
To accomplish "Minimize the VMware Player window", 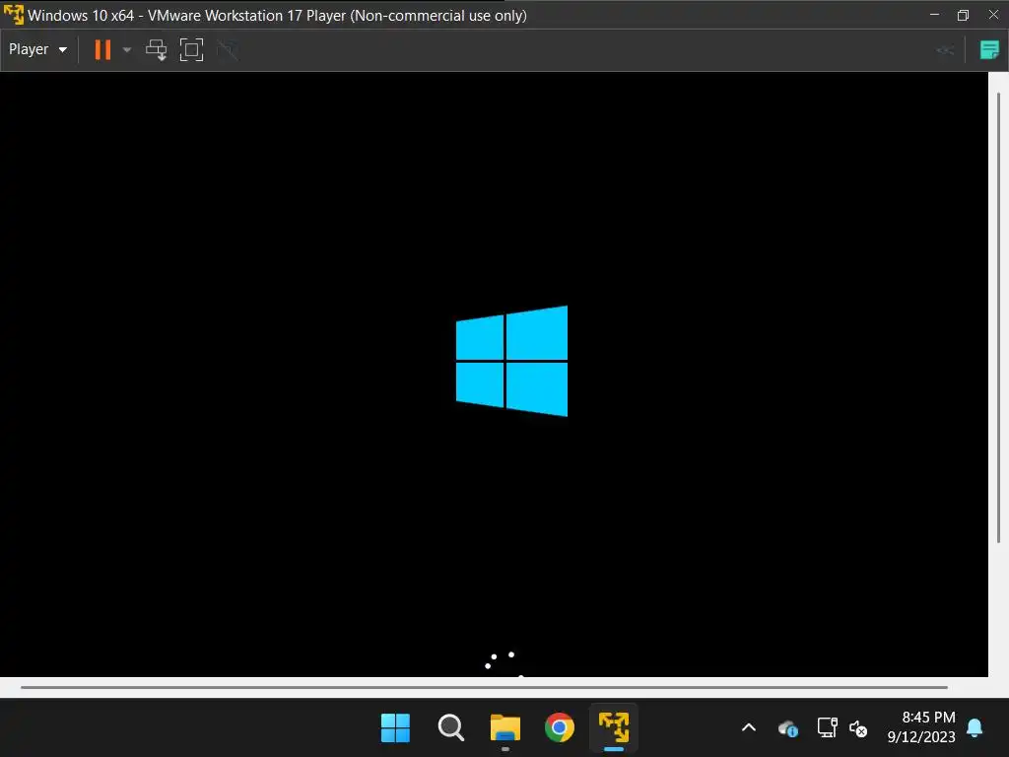I will pos(934,14).
